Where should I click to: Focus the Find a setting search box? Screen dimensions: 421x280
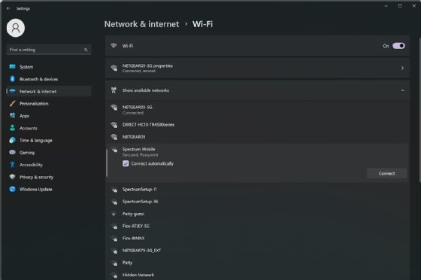49,50
